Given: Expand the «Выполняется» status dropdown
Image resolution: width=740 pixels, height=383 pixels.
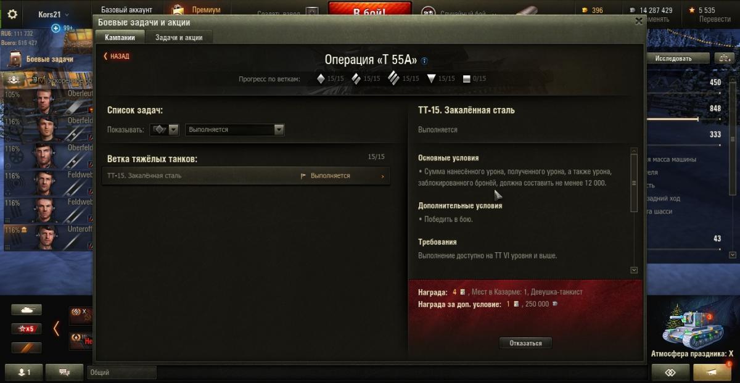Looking at the screenshot, I should [x=234, y=130].
